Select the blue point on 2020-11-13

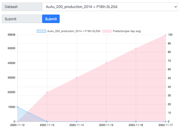pyautogui.click(x=47, y=121)
